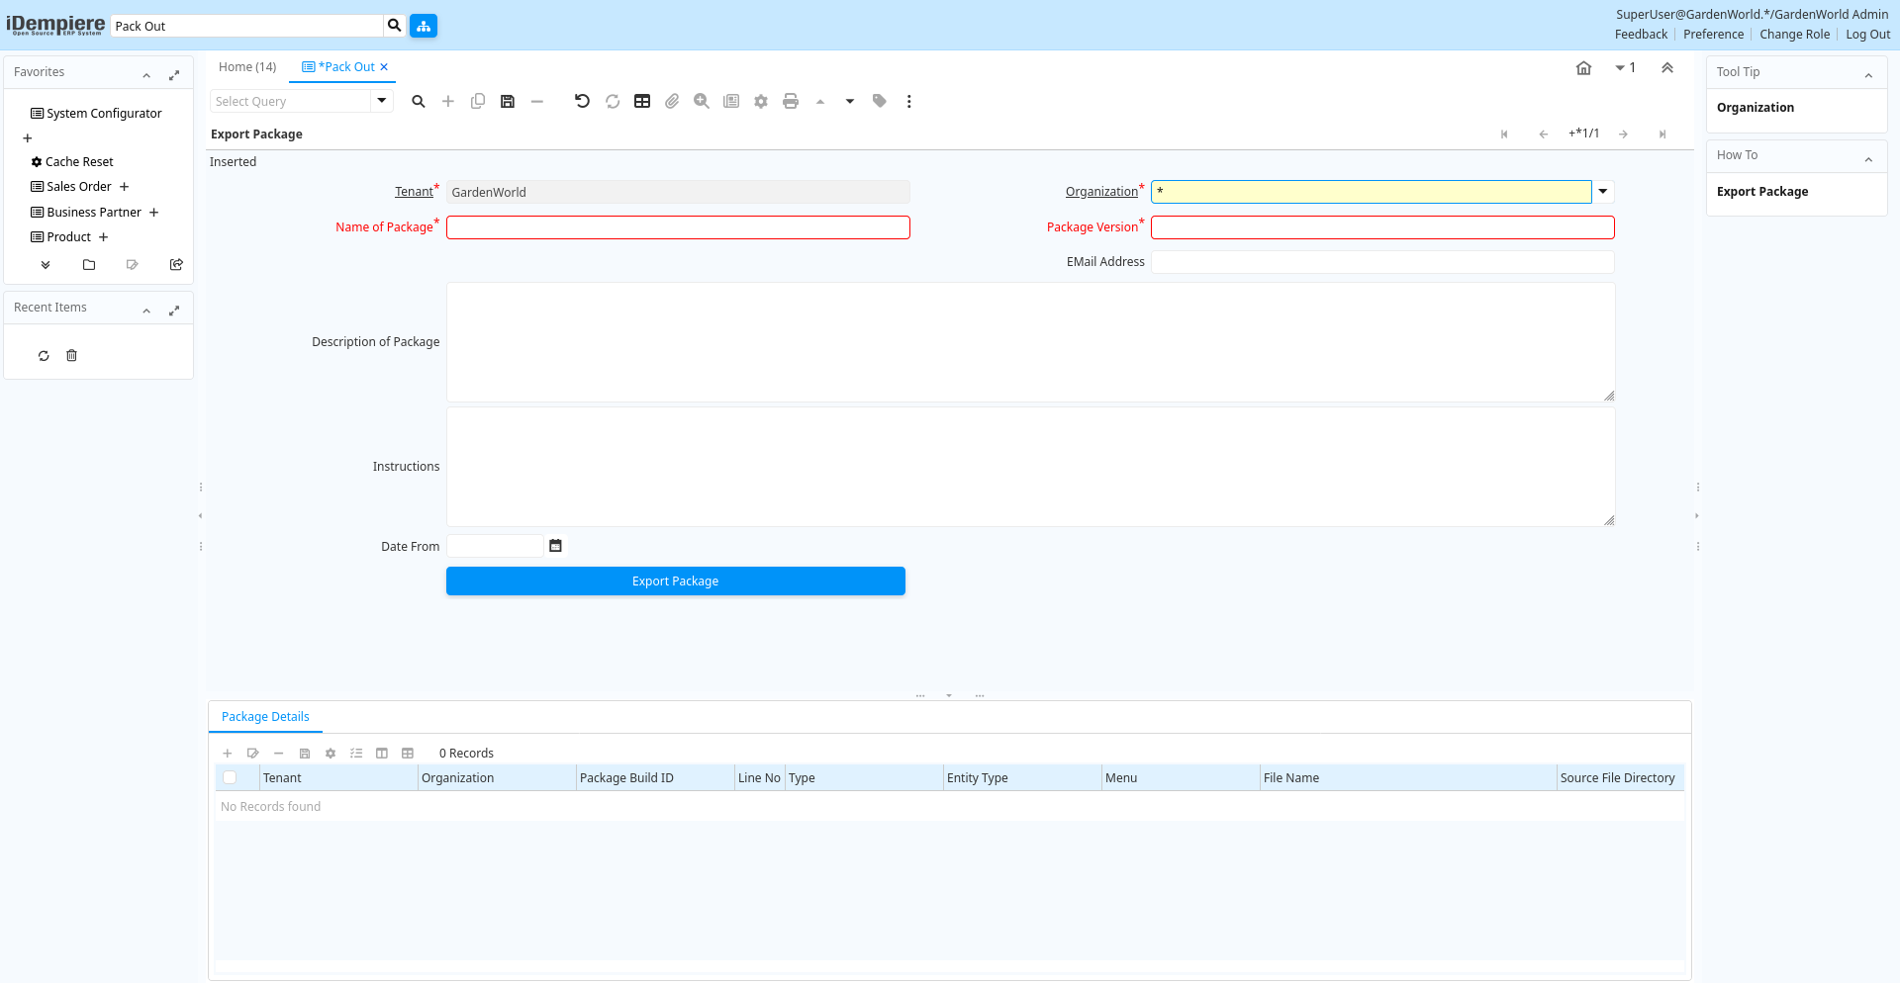1900x983 pixels.
Task: Click the Undo changes icon
Action: [582, 101]
